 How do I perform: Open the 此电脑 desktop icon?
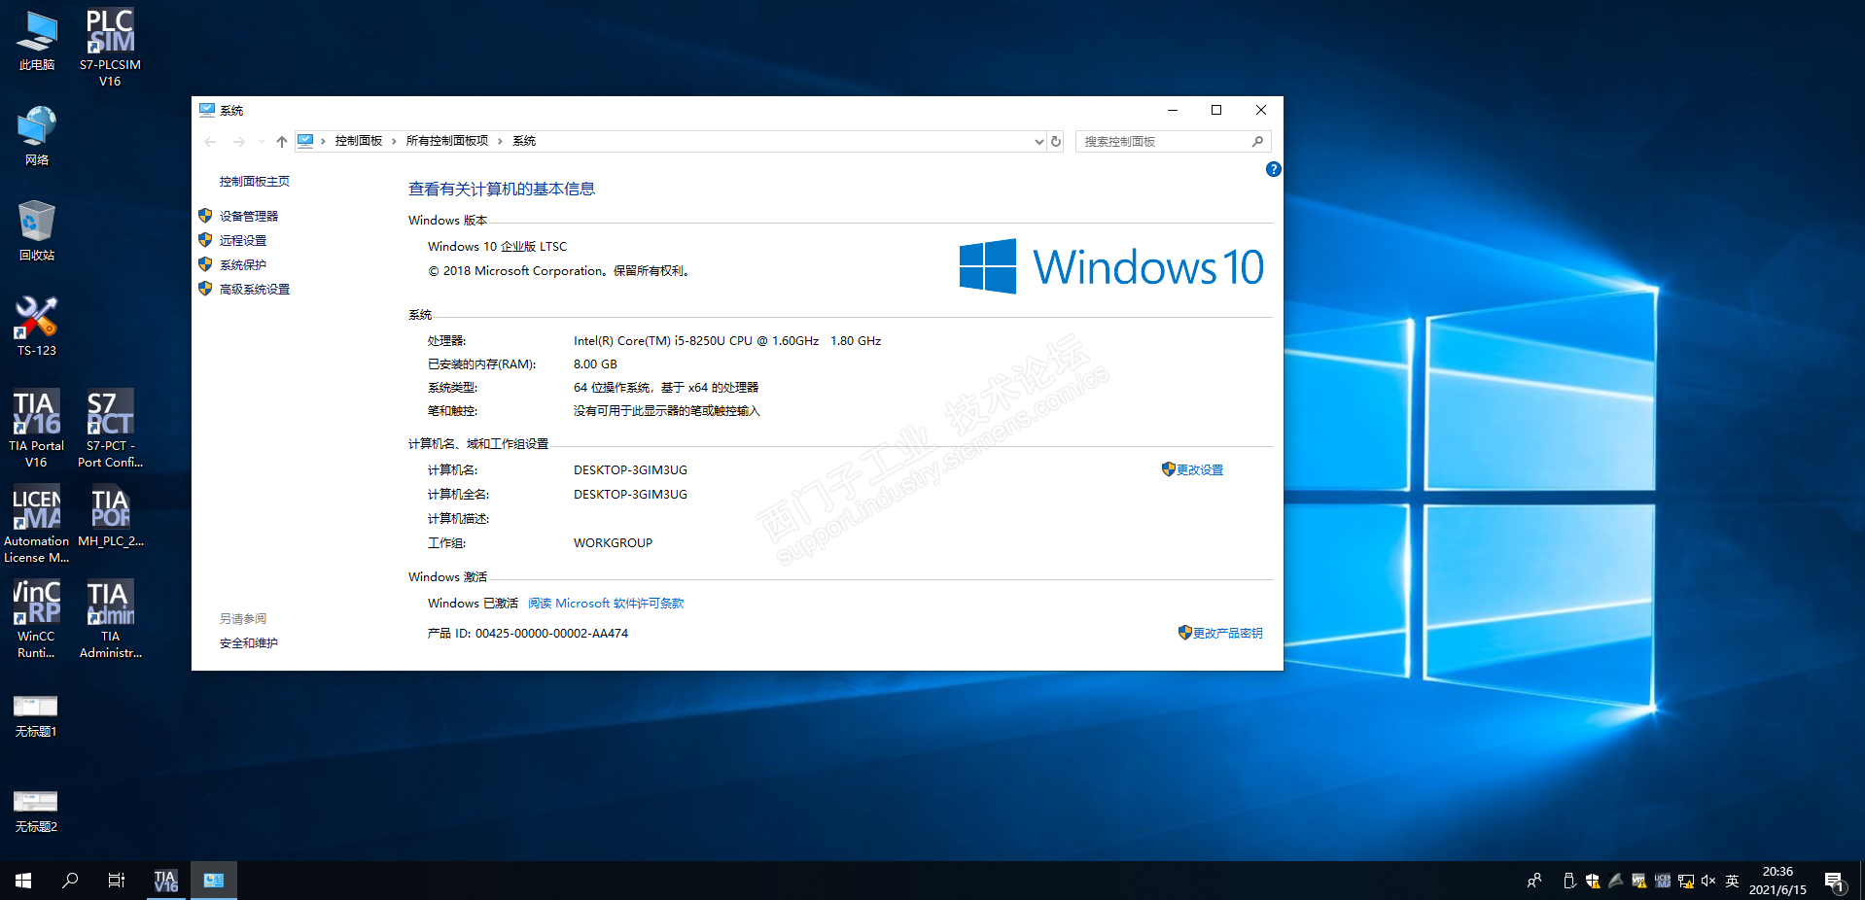[x=37, y=41]
